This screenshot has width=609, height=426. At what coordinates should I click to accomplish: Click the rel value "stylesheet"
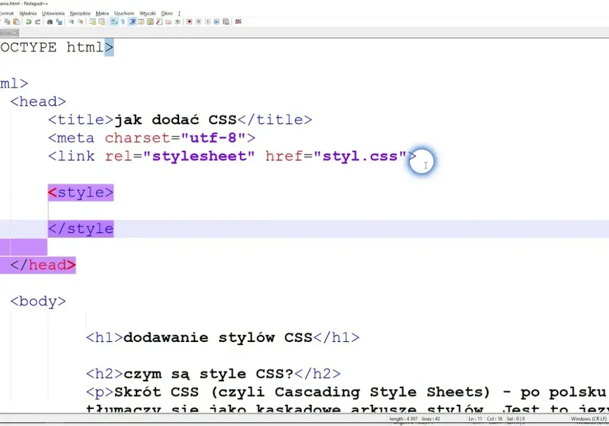[199, 156]
